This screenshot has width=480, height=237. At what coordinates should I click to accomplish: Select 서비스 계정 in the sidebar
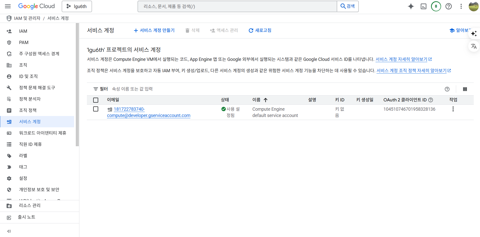click(37, 122)
